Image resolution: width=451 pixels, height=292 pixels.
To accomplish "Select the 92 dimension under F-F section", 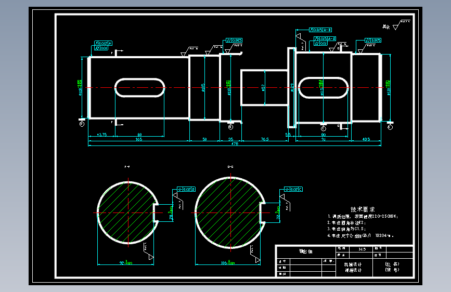I will click(126, 263).
